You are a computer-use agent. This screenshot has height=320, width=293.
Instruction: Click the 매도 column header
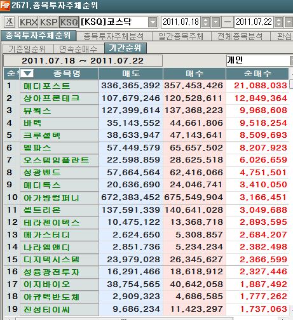tap(131, 74)
